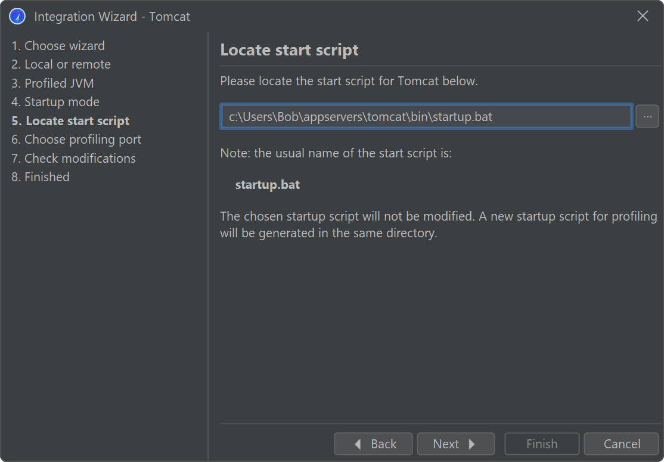Proceed with the Next button
The height and width of the screenshot is (462, 664).
[455, 444]
